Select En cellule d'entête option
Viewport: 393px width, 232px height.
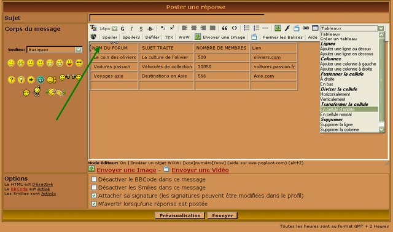point(349,109)
